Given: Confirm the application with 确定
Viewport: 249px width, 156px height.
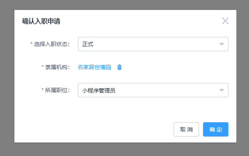Looking at the screenshot, I should pos(216,129).
